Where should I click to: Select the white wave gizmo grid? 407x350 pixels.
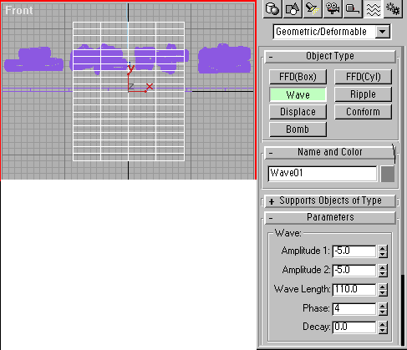pos(129,91)
